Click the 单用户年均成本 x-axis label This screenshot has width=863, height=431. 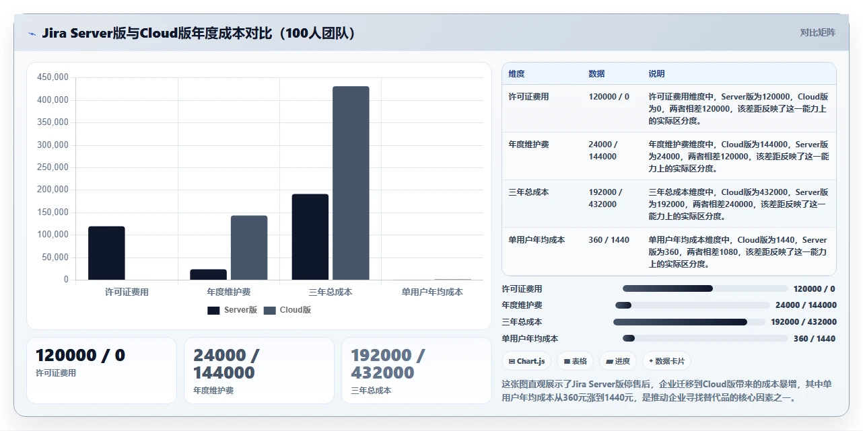pyautogui.click(x=432, y=292)
